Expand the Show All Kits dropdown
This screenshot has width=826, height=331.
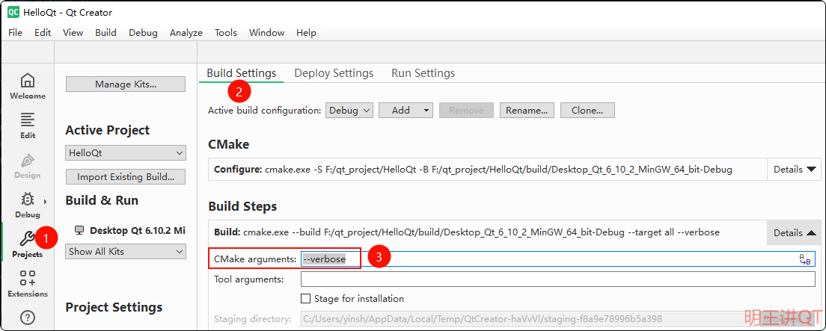pyautogui.click(x=125, y=252)
